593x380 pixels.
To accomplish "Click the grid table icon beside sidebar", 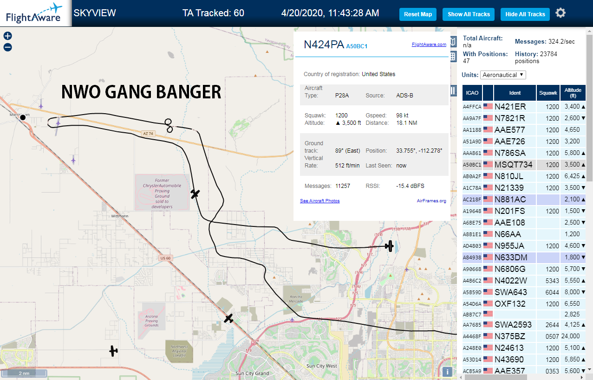I will (453, 57).
